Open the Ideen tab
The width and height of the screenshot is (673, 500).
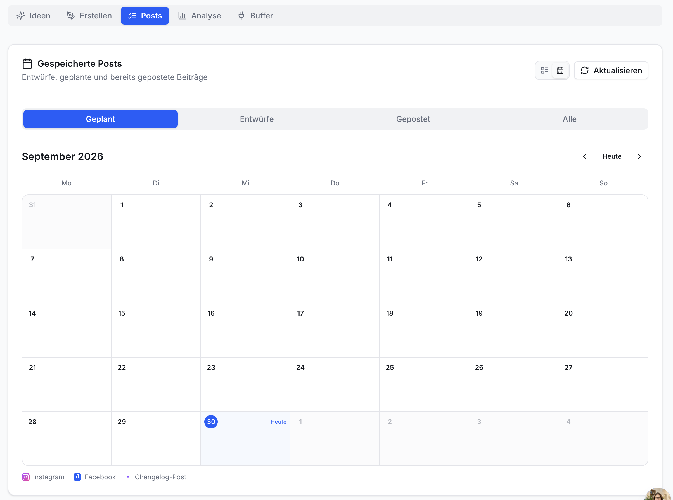33,16
